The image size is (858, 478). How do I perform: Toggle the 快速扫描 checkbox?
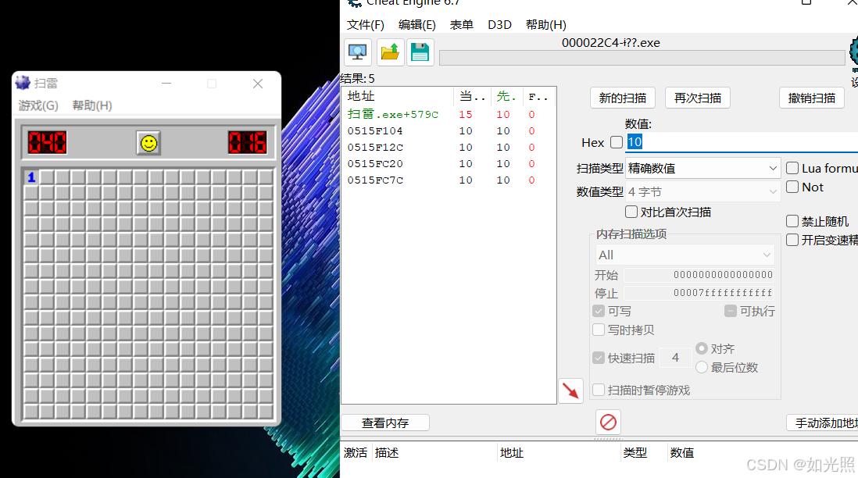point(599,358)
